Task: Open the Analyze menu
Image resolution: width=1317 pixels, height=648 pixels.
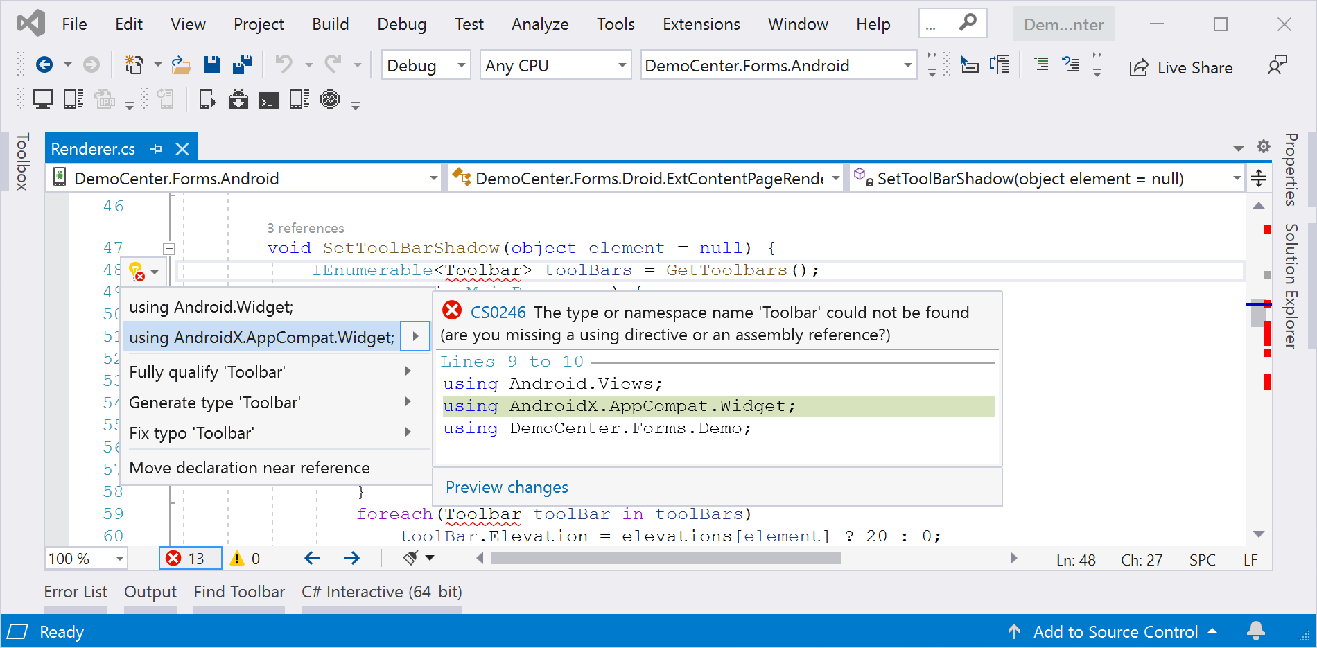Action: coord(539,24)
